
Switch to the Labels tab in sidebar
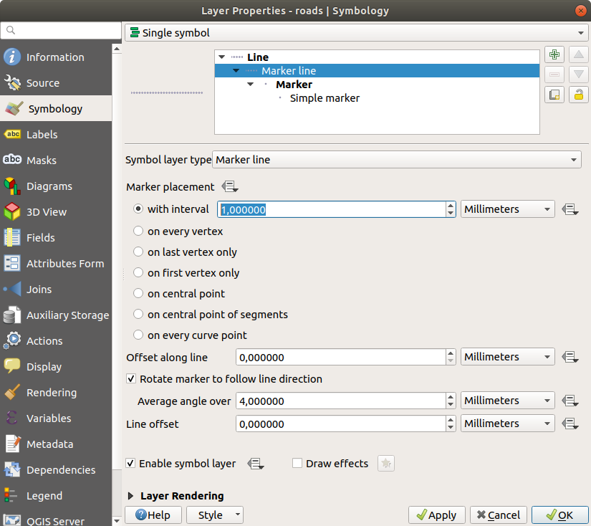42,135
